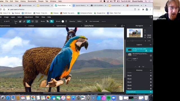Select the Transform history step

139,92
